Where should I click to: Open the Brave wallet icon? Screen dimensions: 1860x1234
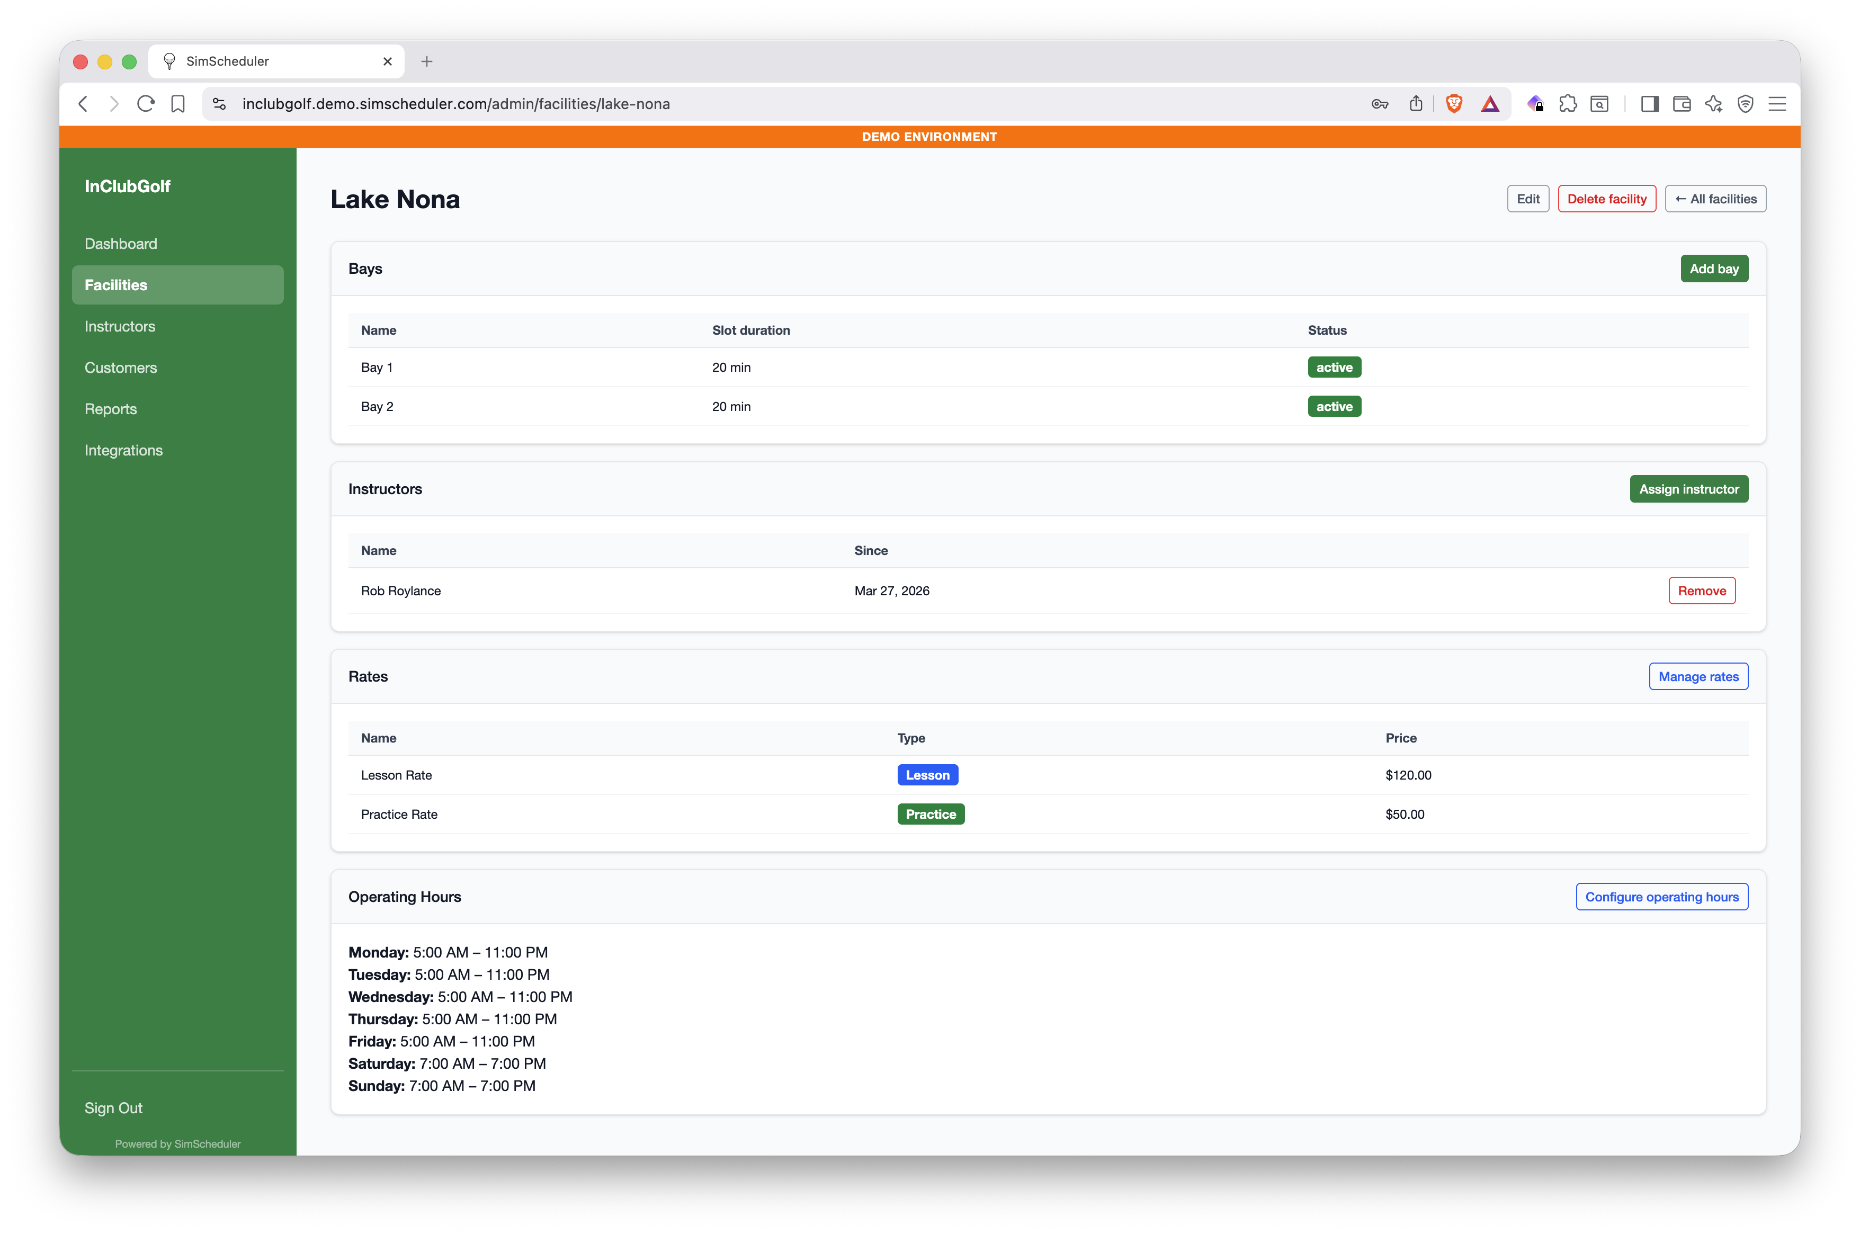pyautogui.click(x=1682, y=104)
